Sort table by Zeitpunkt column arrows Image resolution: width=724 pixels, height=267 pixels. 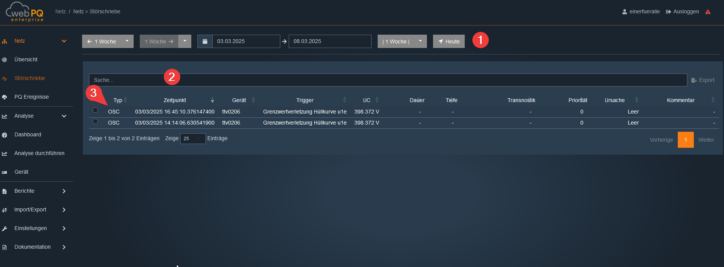(x=212, y=100)
